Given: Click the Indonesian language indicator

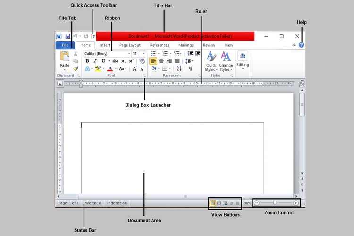Looking at the screenshot, I should pos(117,203).
